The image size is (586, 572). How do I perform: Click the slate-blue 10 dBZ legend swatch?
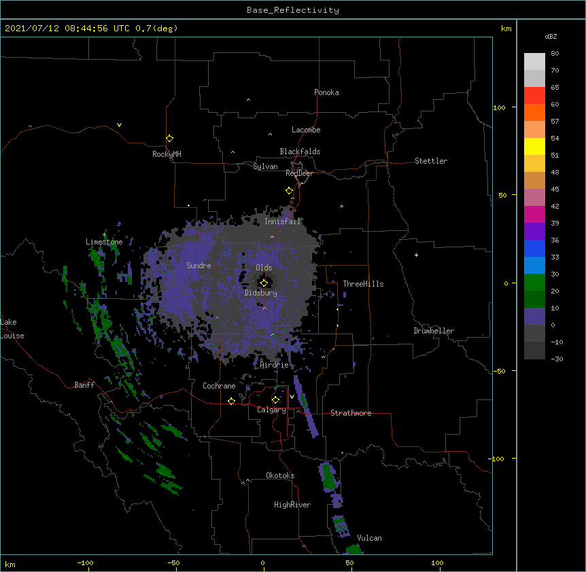pos(534,317)
